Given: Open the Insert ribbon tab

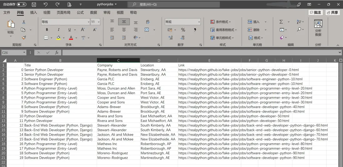Looking at the screenshot, I should (x=33, y=12).
